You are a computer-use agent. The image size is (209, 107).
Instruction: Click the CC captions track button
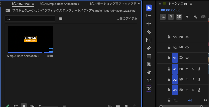tap(203, 17)
